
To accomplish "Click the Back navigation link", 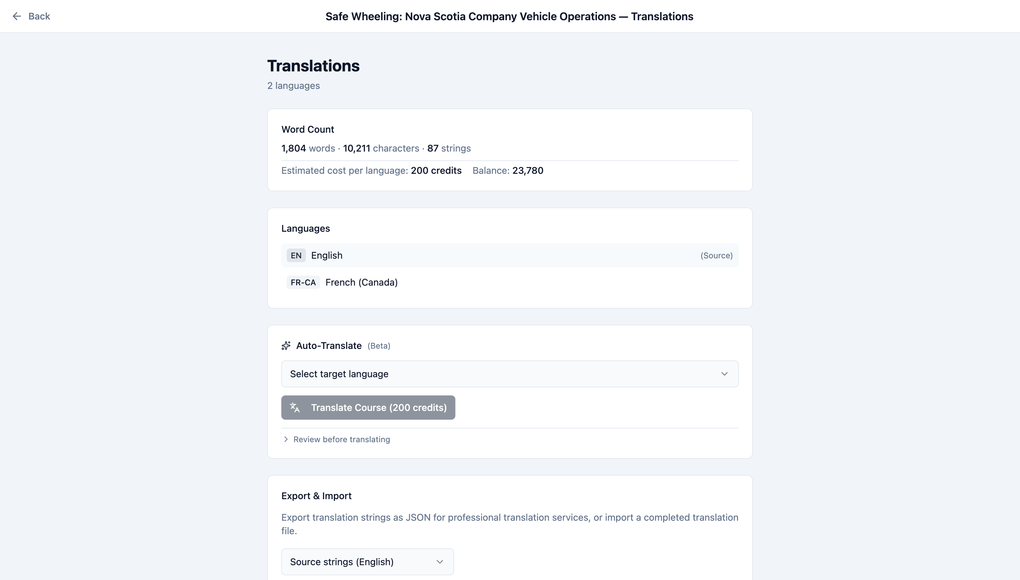I will pyautogui.click(x=39, y=16).
